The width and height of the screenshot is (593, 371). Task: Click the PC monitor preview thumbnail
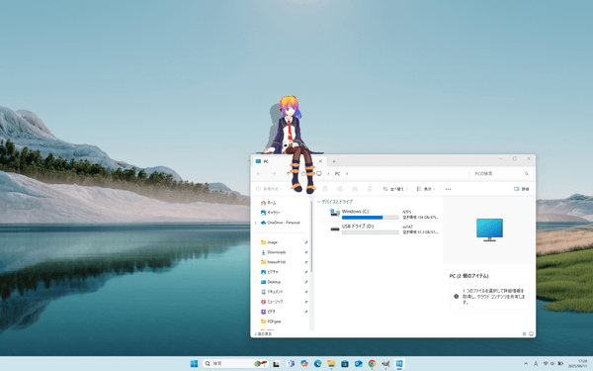[489, 230]
